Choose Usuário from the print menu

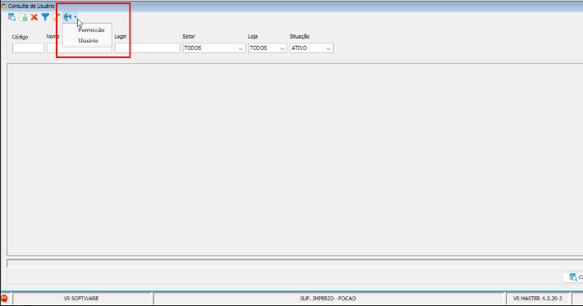pos(88,40)
